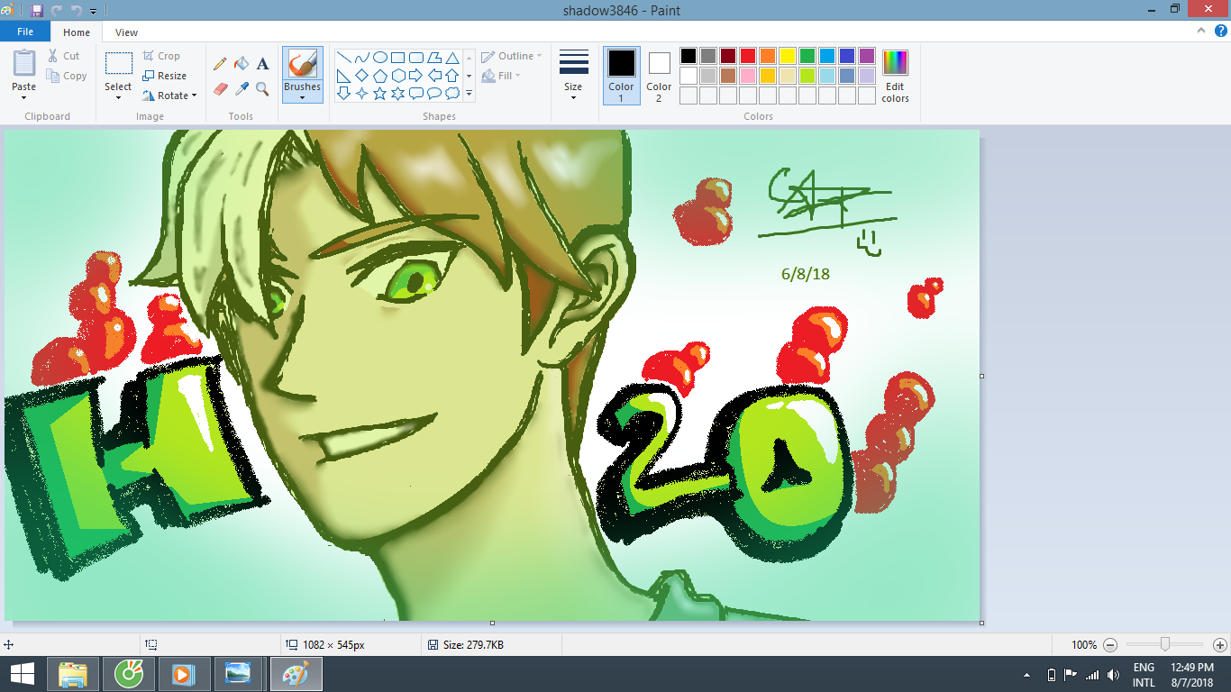
Task: Select the Magnifier tool
Action: (x=262, y=88)
